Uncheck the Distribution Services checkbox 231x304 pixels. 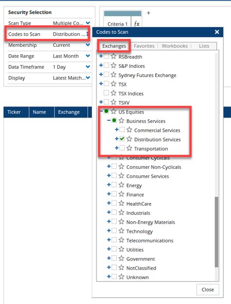122,139
